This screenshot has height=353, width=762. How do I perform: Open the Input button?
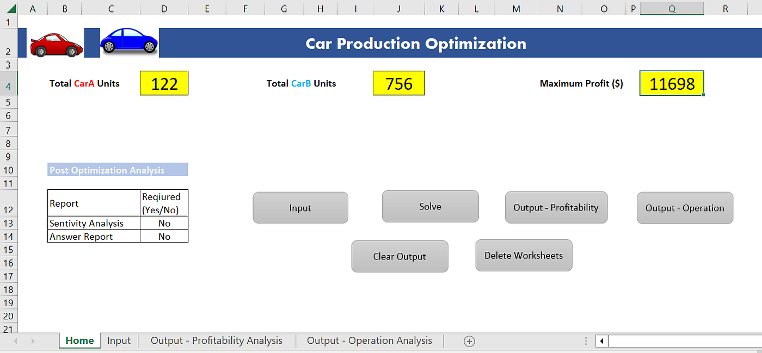tap(300, 208)
